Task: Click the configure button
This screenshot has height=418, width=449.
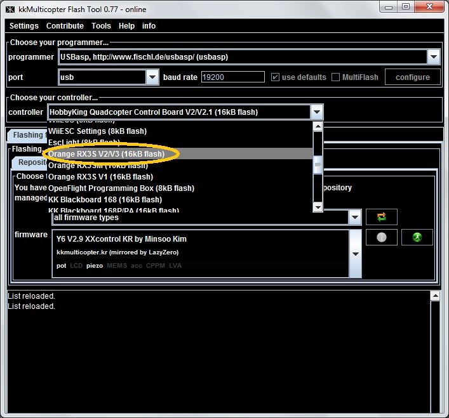Action: click(412, 77)
